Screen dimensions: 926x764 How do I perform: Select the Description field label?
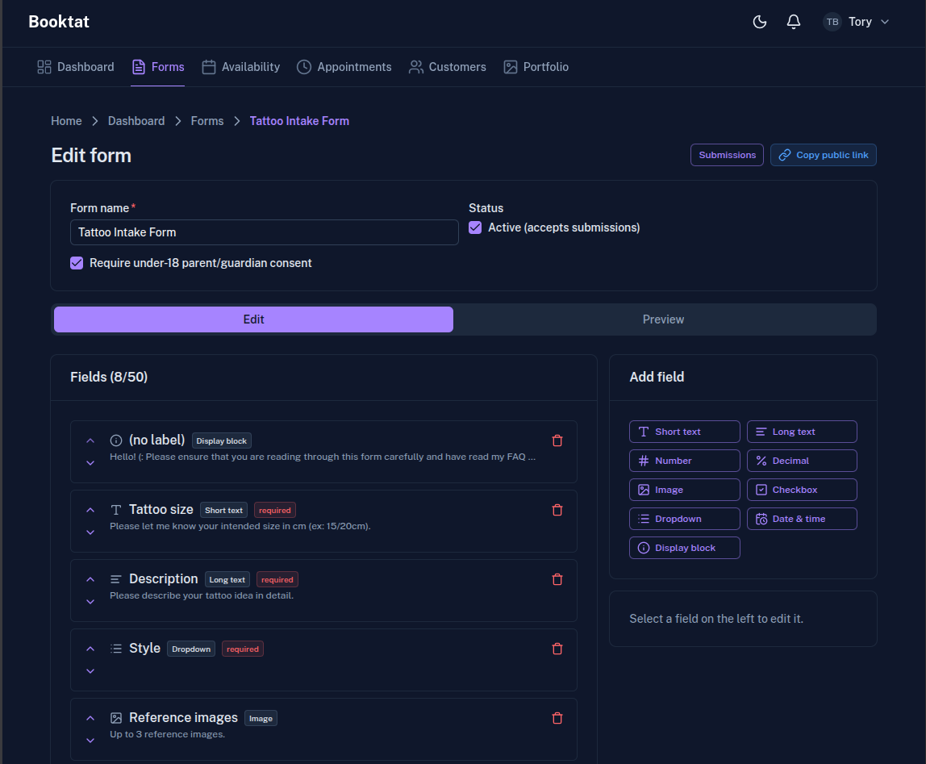[x=164, y=579]
